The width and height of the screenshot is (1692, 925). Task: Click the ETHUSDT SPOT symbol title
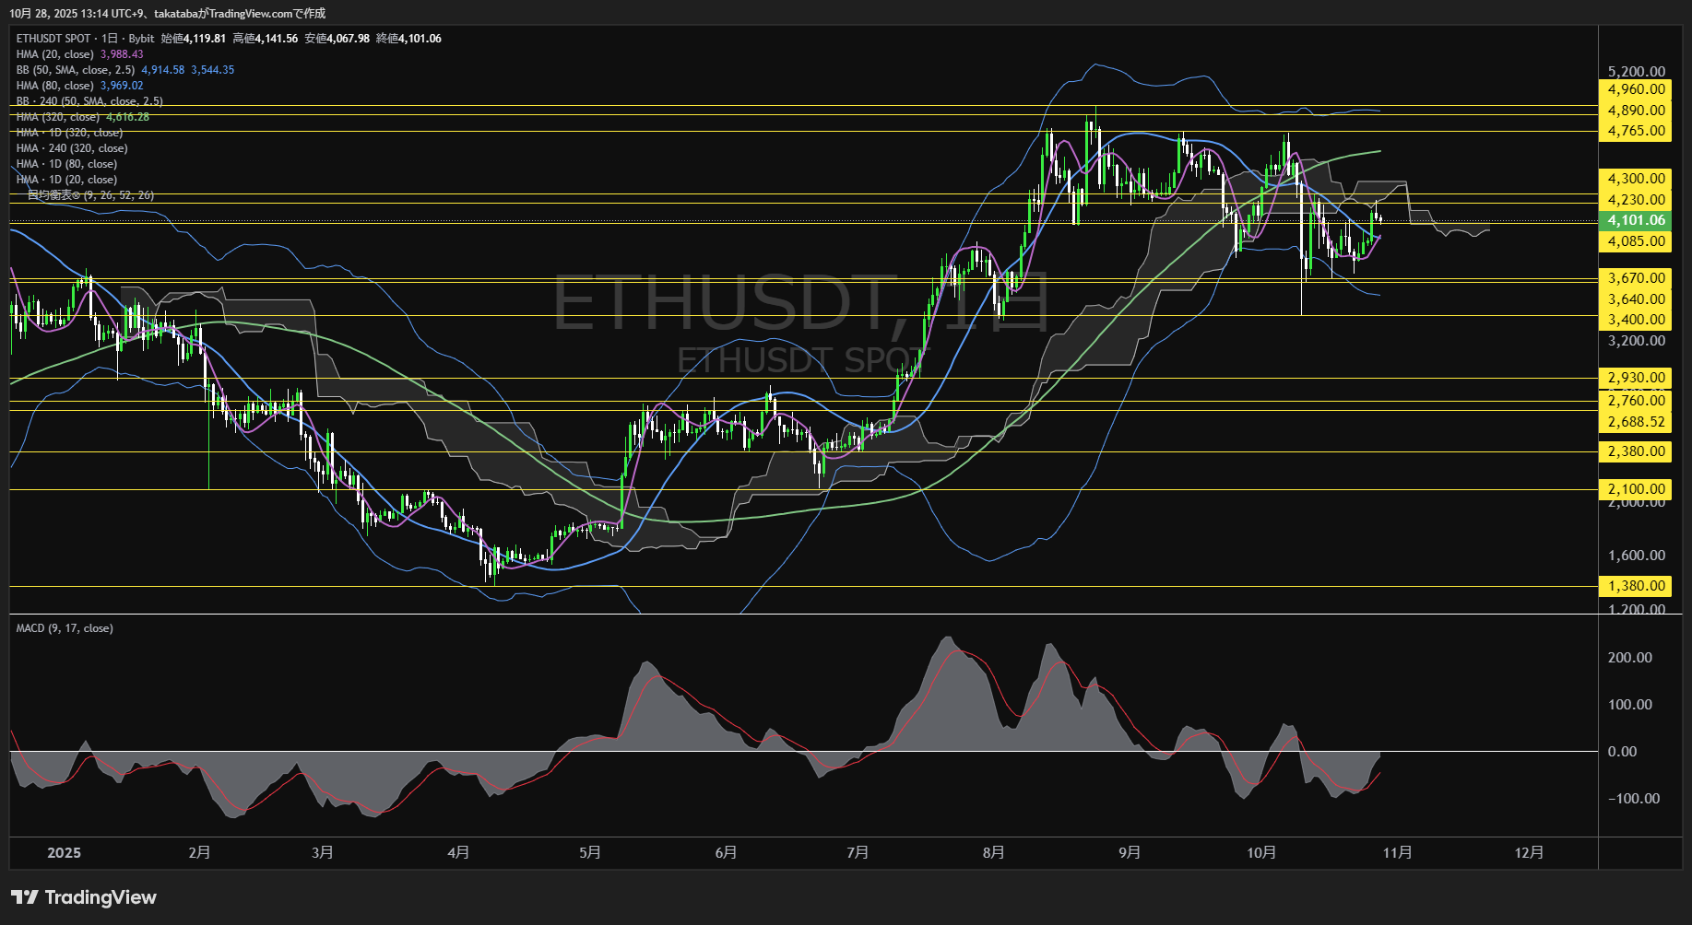point(53,39)
